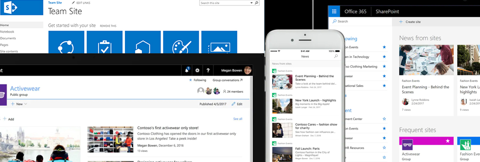Click SharePoint in the Office 365 header
Image resolution: width=480 pixels, height=162 pixels.
[387, 12]
